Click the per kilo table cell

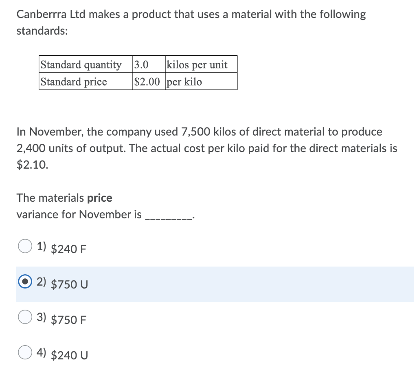(x=185, y=81)
